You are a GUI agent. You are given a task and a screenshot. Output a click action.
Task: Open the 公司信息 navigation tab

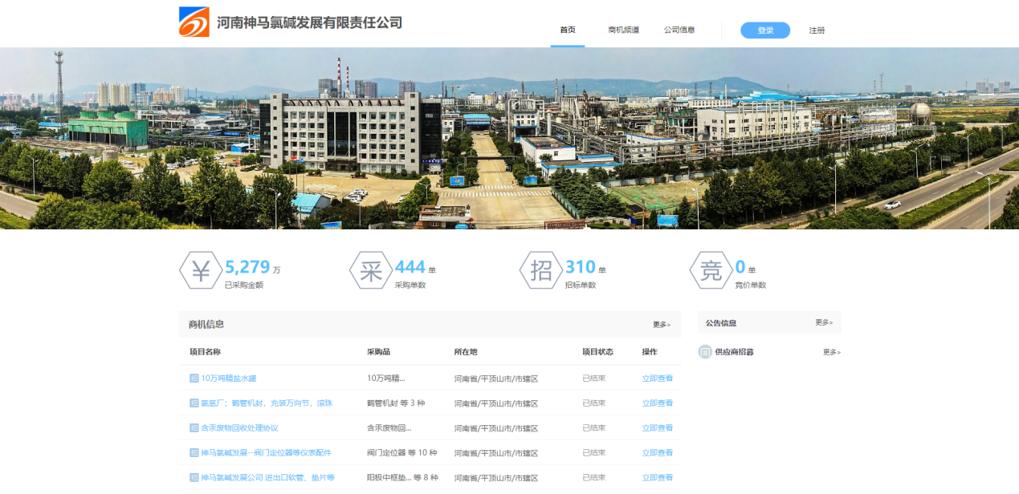pos(679,30)
